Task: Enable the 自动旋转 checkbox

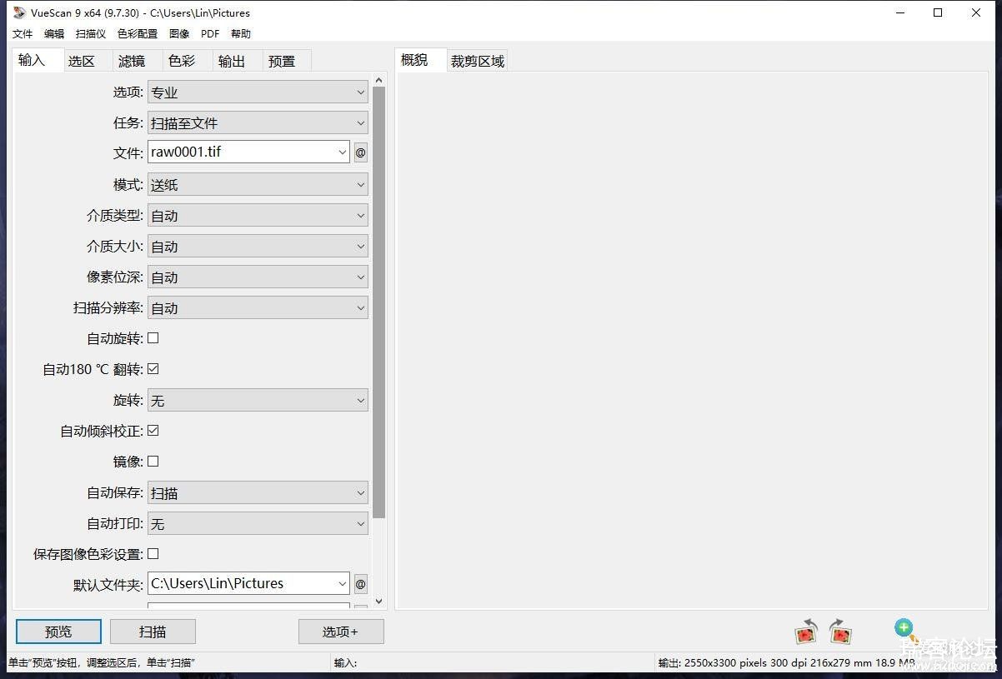Action: click(153, 338)
